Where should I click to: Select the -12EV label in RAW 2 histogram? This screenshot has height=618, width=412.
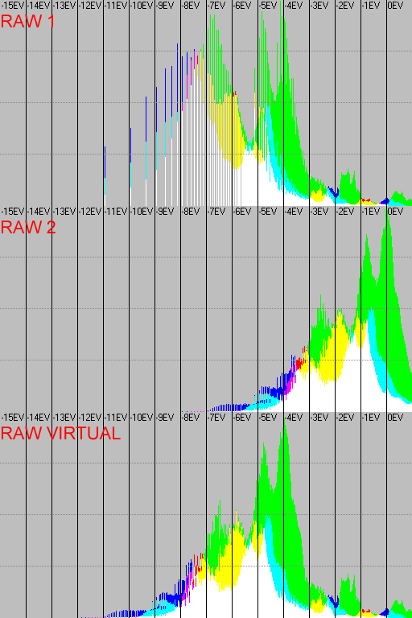(90, 212)
